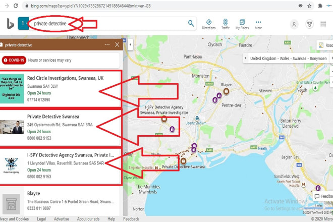Show Traffic layer

click(x=226, y=24)
